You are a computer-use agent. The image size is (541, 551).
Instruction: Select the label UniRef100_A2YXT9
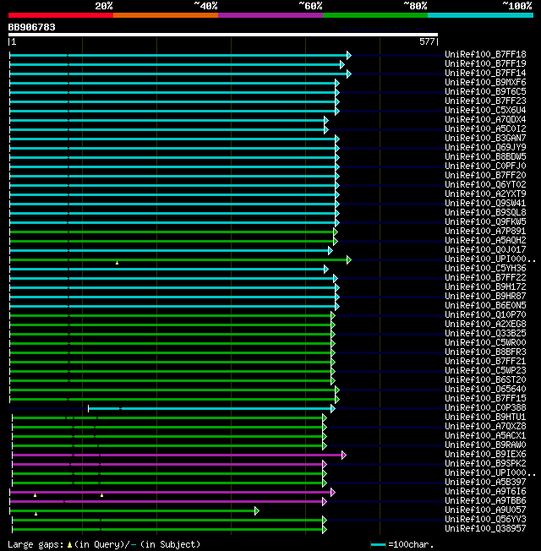(x=485, y=194)
